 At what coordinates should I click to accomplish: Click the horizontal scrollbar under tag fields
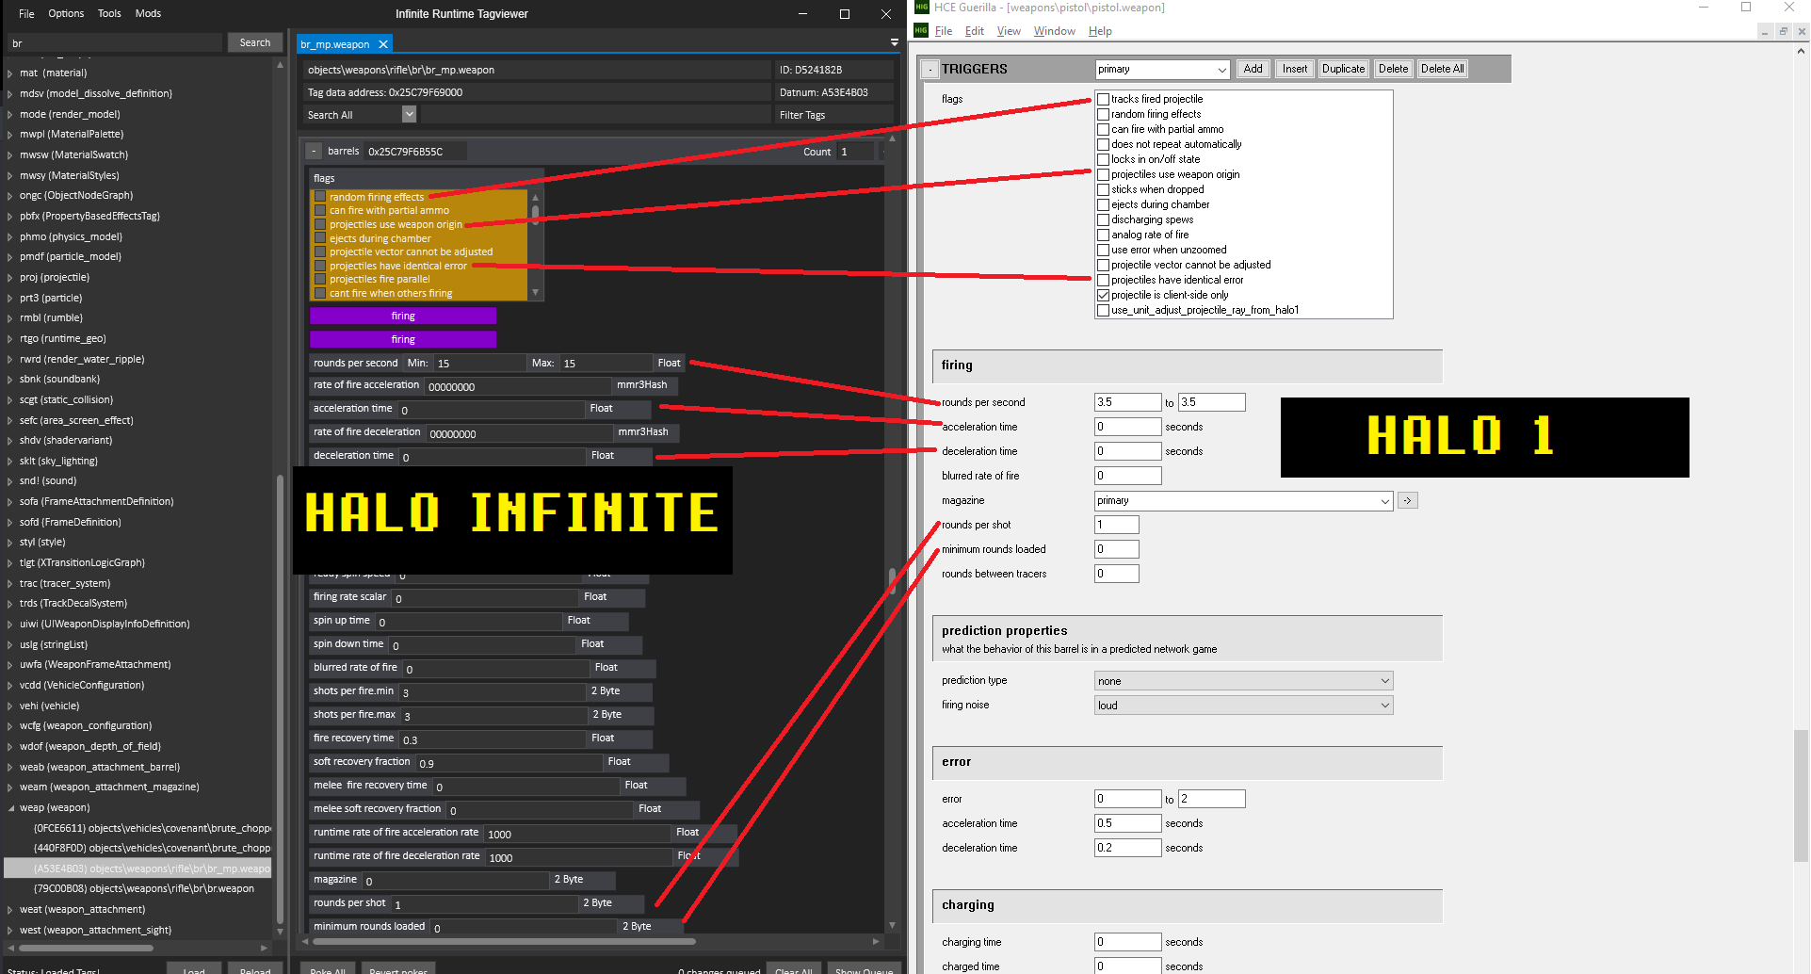(x=504, y=941)
